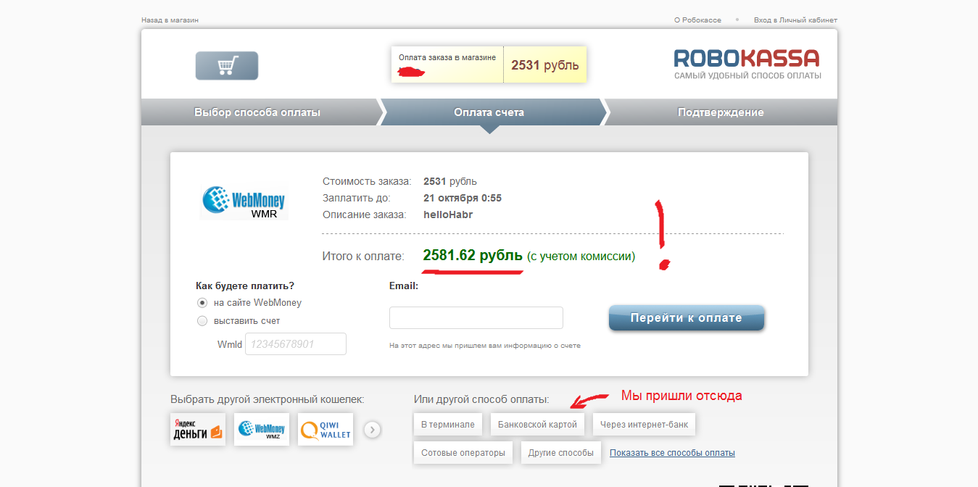The height and width of the screenshot is (487, 978).
Task: Click 'Или другой способ оплаты:' heading
Action: (481, 399)
